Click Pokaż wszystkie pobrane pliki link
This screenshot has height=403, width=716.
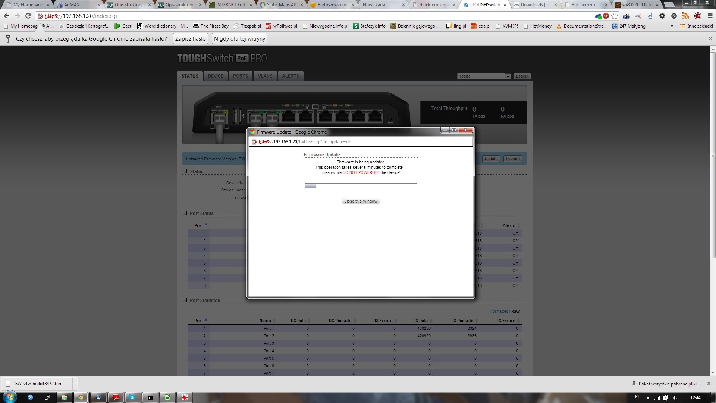pos(669,384)
